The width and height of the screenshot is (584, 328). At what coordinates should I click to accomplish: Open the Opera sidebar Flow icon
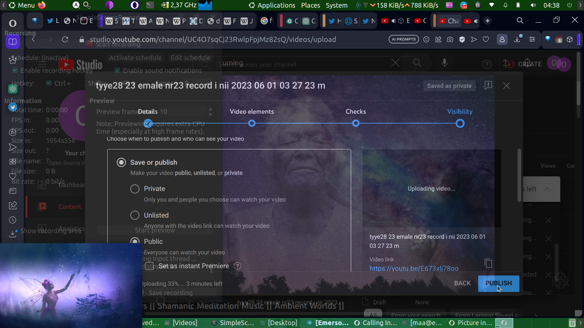tap(13, 147)
